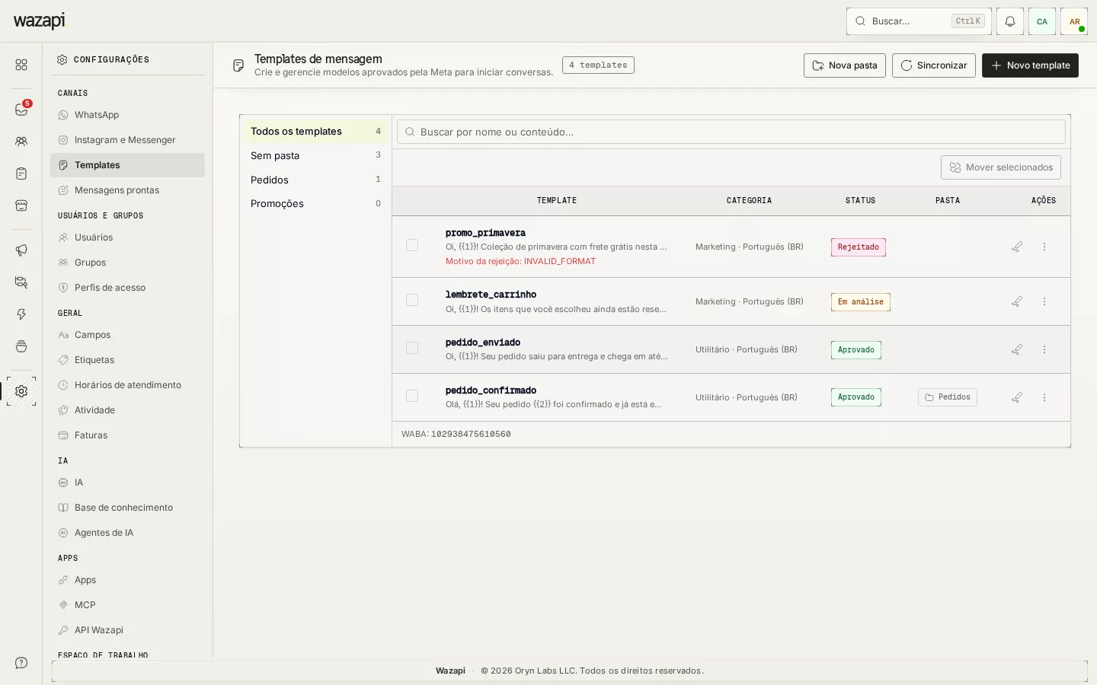Tick the lembrete_carrinho row checkbox
The height and width of the screenshot is (685, 1097).
[412, 300]
